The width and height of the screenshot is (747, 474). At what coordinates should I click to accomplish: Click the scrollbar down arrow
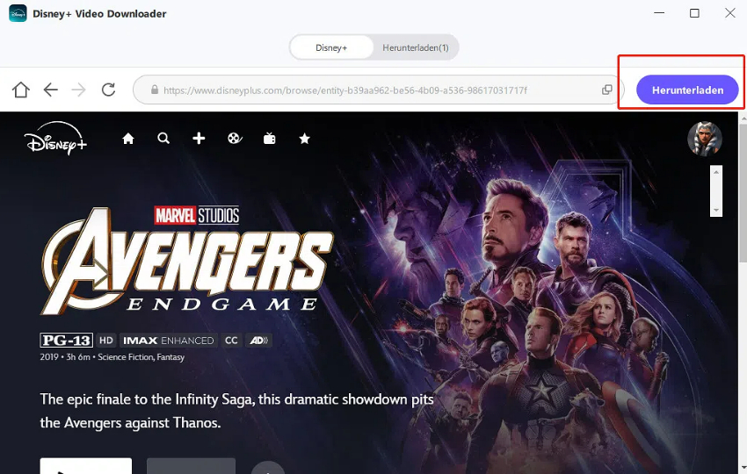coord(716,211)
